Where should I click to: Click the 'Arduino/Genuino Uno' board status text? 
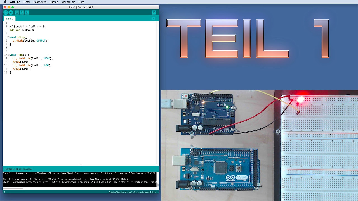(132, 192)
